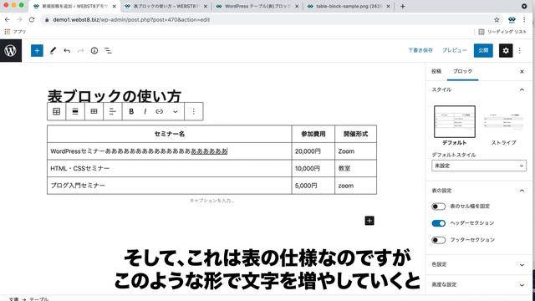Change table block alignment
This screenshot has width=535, height=301.
pyautogui.click(x=75, y=111)
